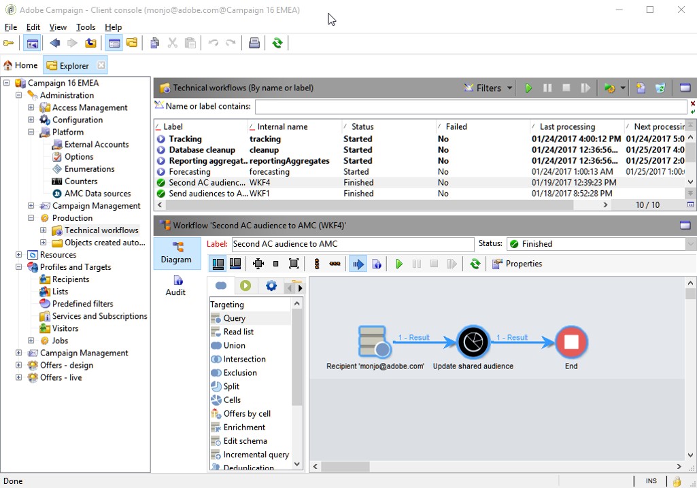Expand the Resources tree node
Screen dimensions: 697x488
click(18, 255)
